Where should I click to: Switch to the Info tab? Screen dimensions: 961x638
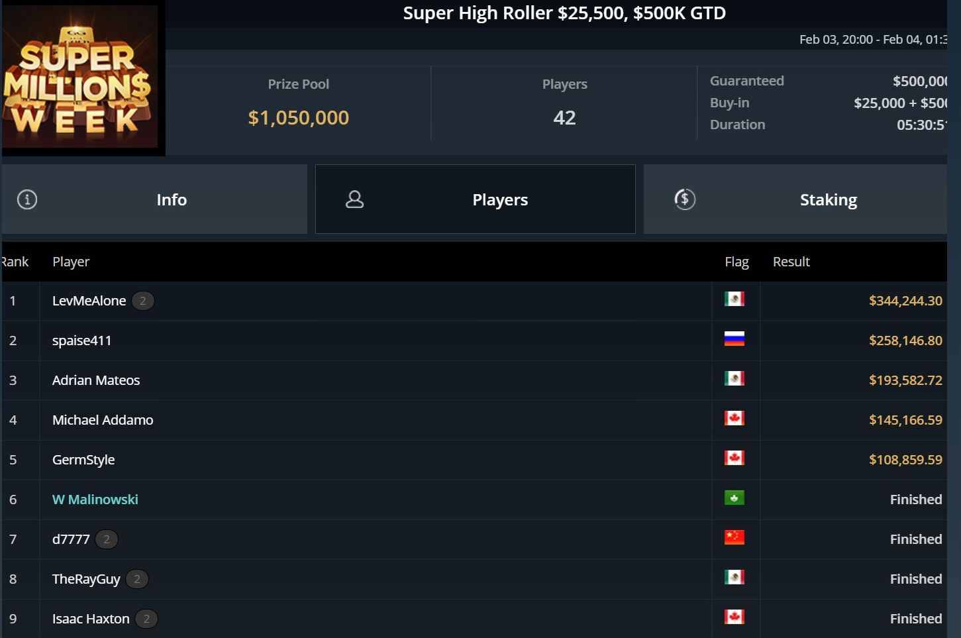pyautogui.click(x=171, y=199)
